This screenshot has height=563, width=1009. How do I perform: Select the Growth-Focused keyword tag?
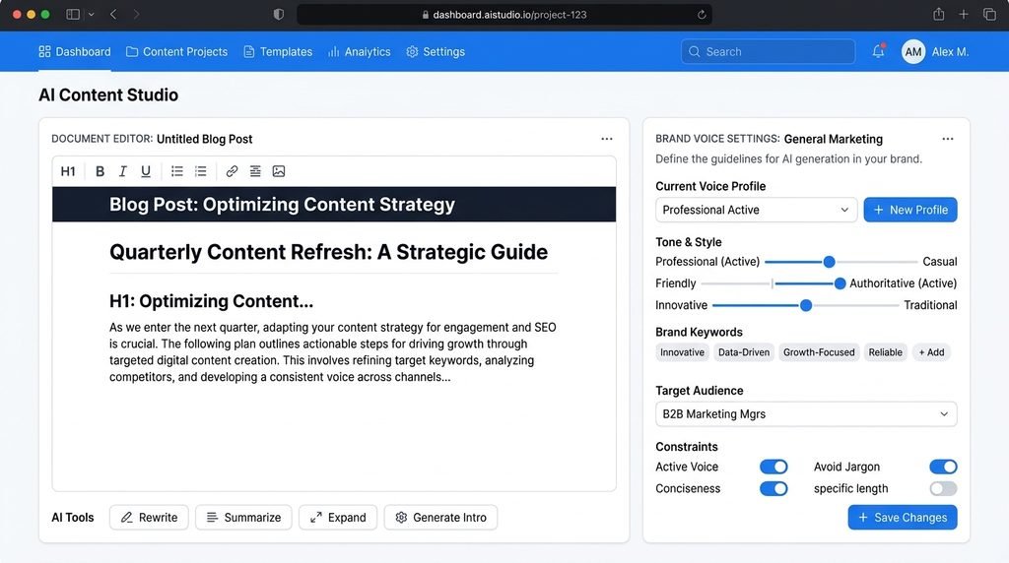point(819,352)
